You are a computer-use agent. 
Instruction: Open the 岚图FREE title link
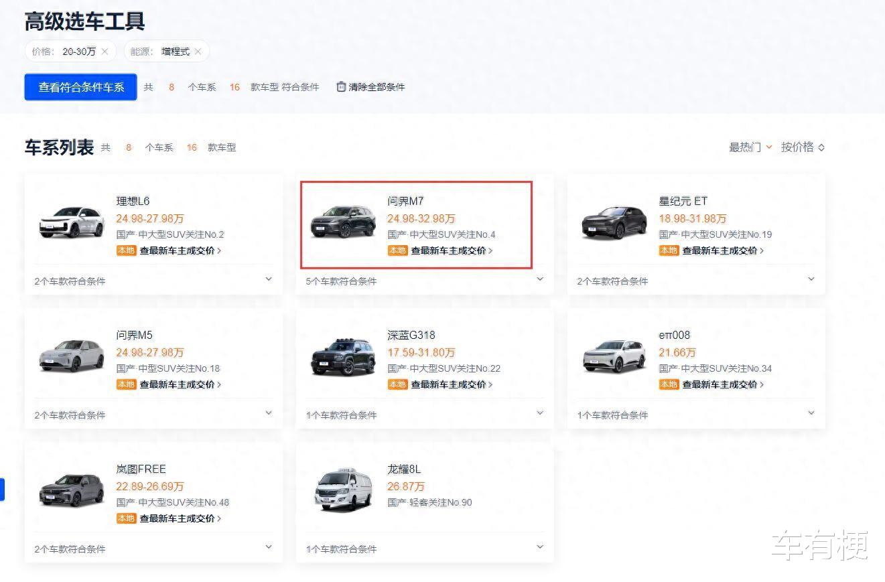pyautogui.click(x=141, y=469)
